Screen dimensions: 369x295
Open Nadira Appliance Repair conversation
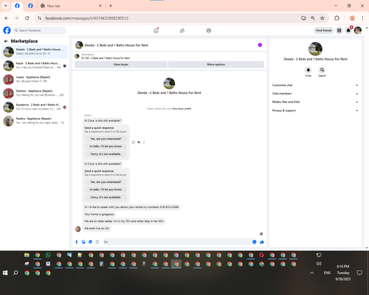click(35, 121)
